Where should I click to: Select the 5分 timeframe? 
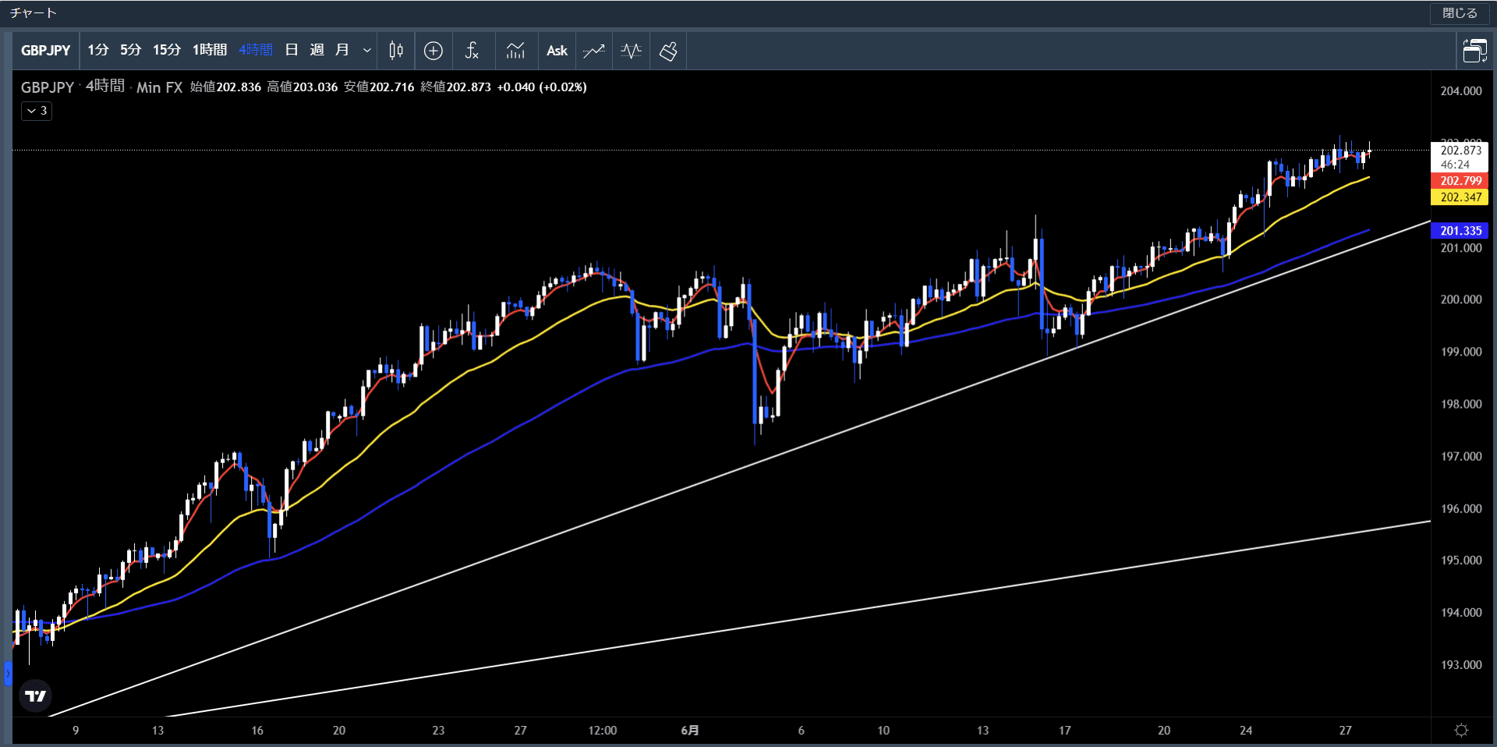(x=130, y=50)
